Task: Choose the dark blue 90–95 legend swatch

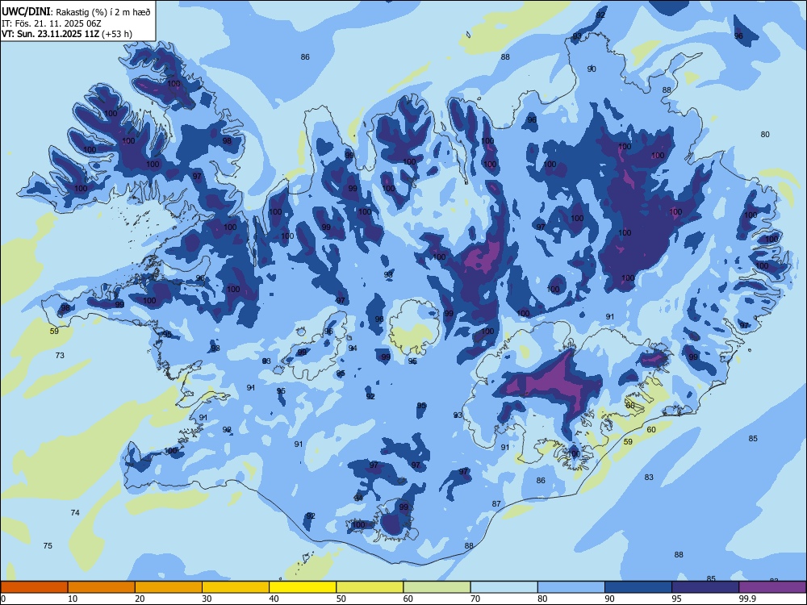Action: coord(638,587)
